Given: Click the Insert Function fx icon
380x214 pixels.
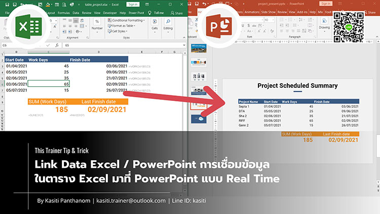Looking at the screenshot, I should click(x=57, y=45).
